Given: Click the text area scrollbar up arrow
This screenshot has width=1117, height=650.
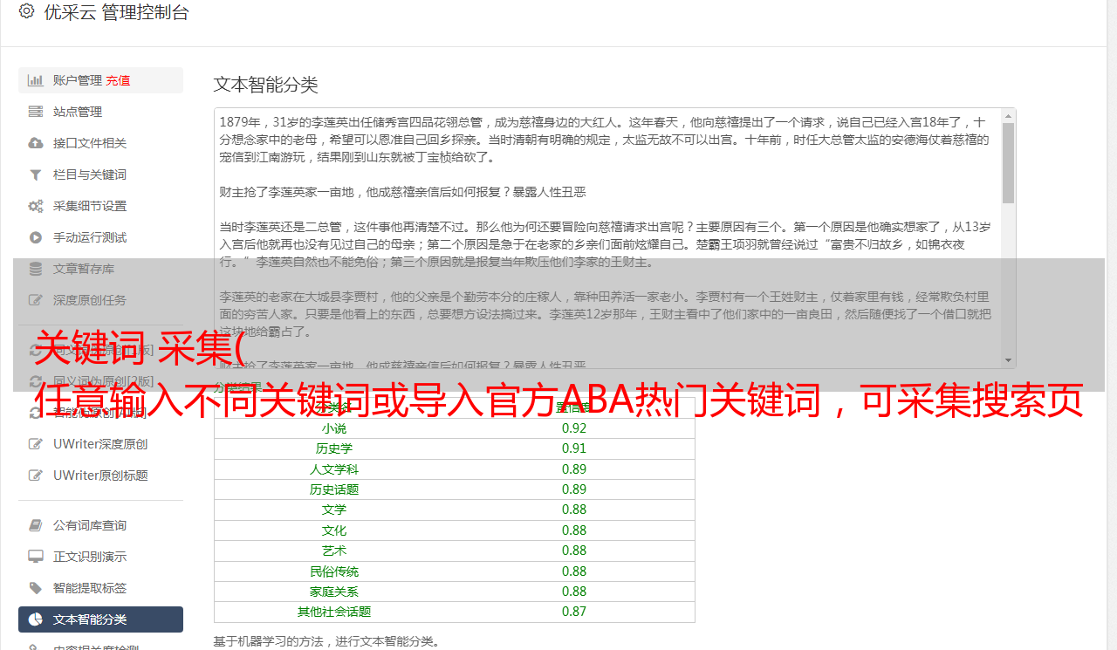Looking at the screenshot, I should [x=1009, y=115].
